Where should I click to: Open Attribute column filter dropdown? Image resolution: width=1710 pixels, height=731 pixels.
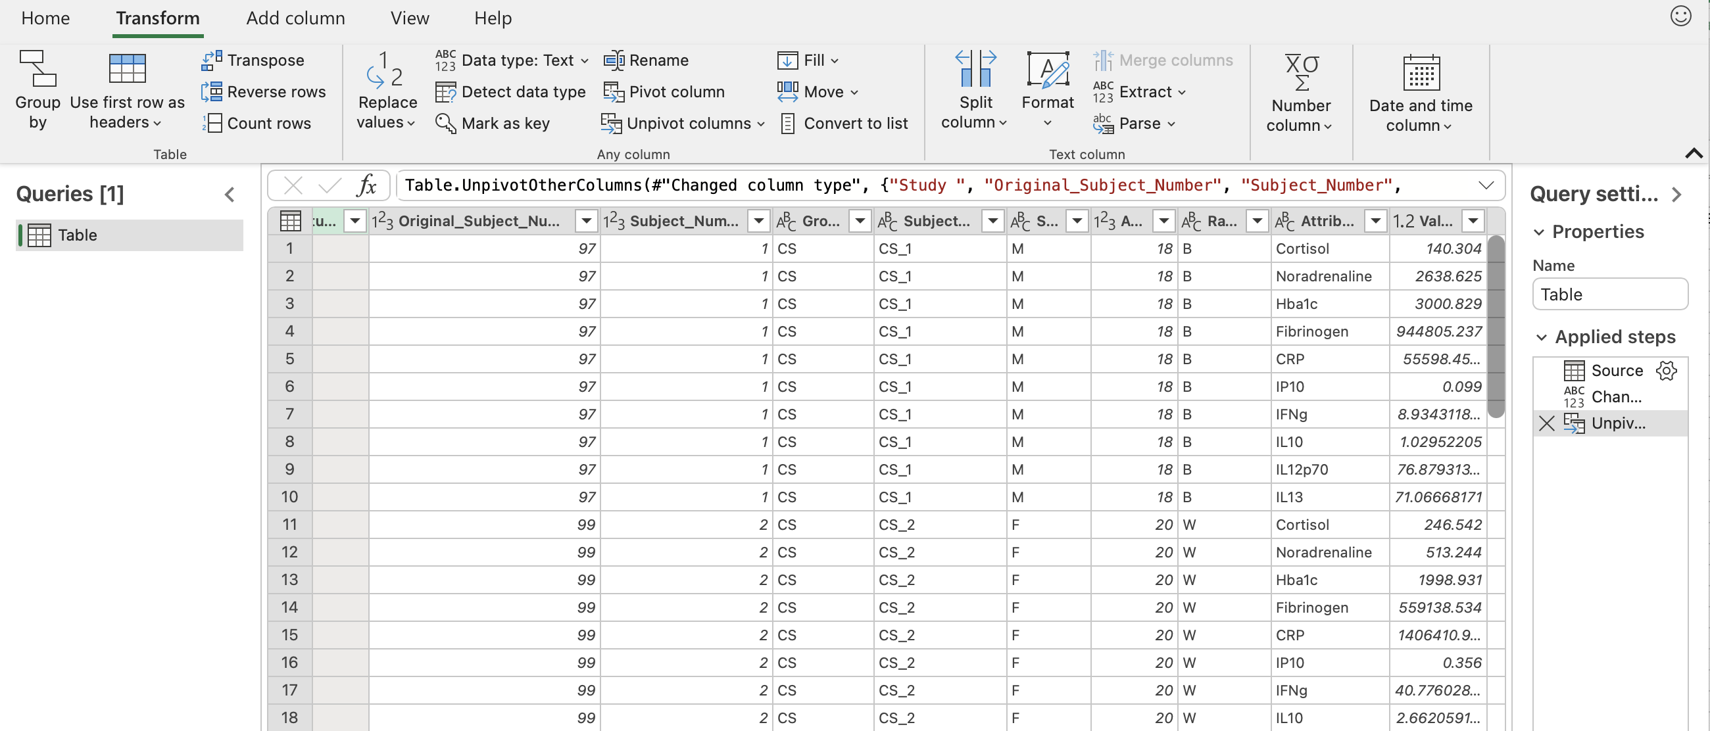click(1375, 221)
